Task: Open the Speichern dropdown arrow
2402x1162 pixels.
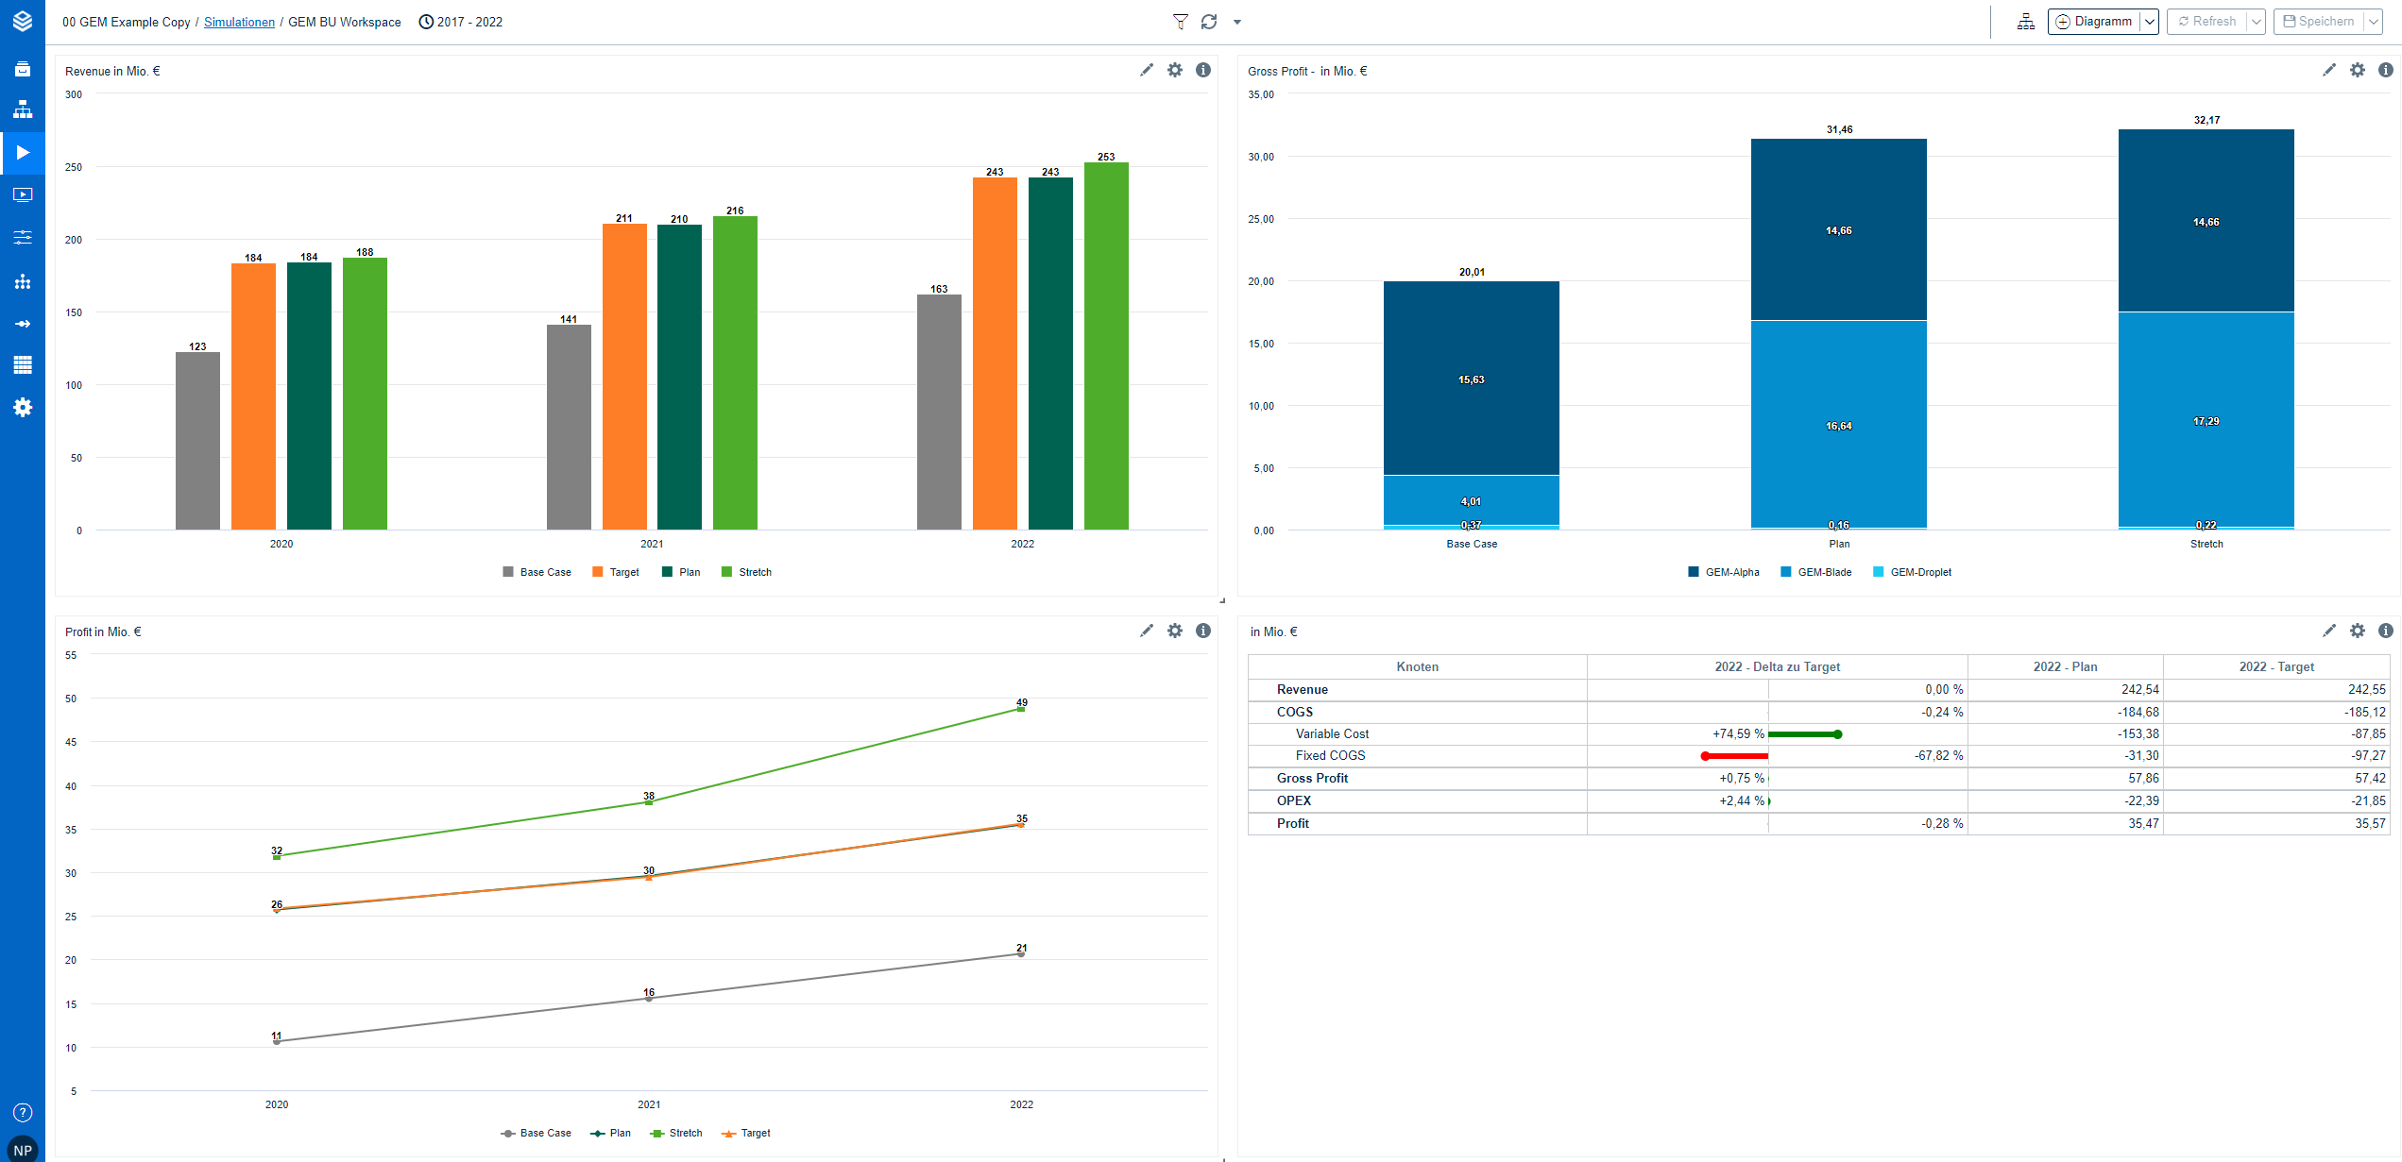Action: (x=2373, y=22)
